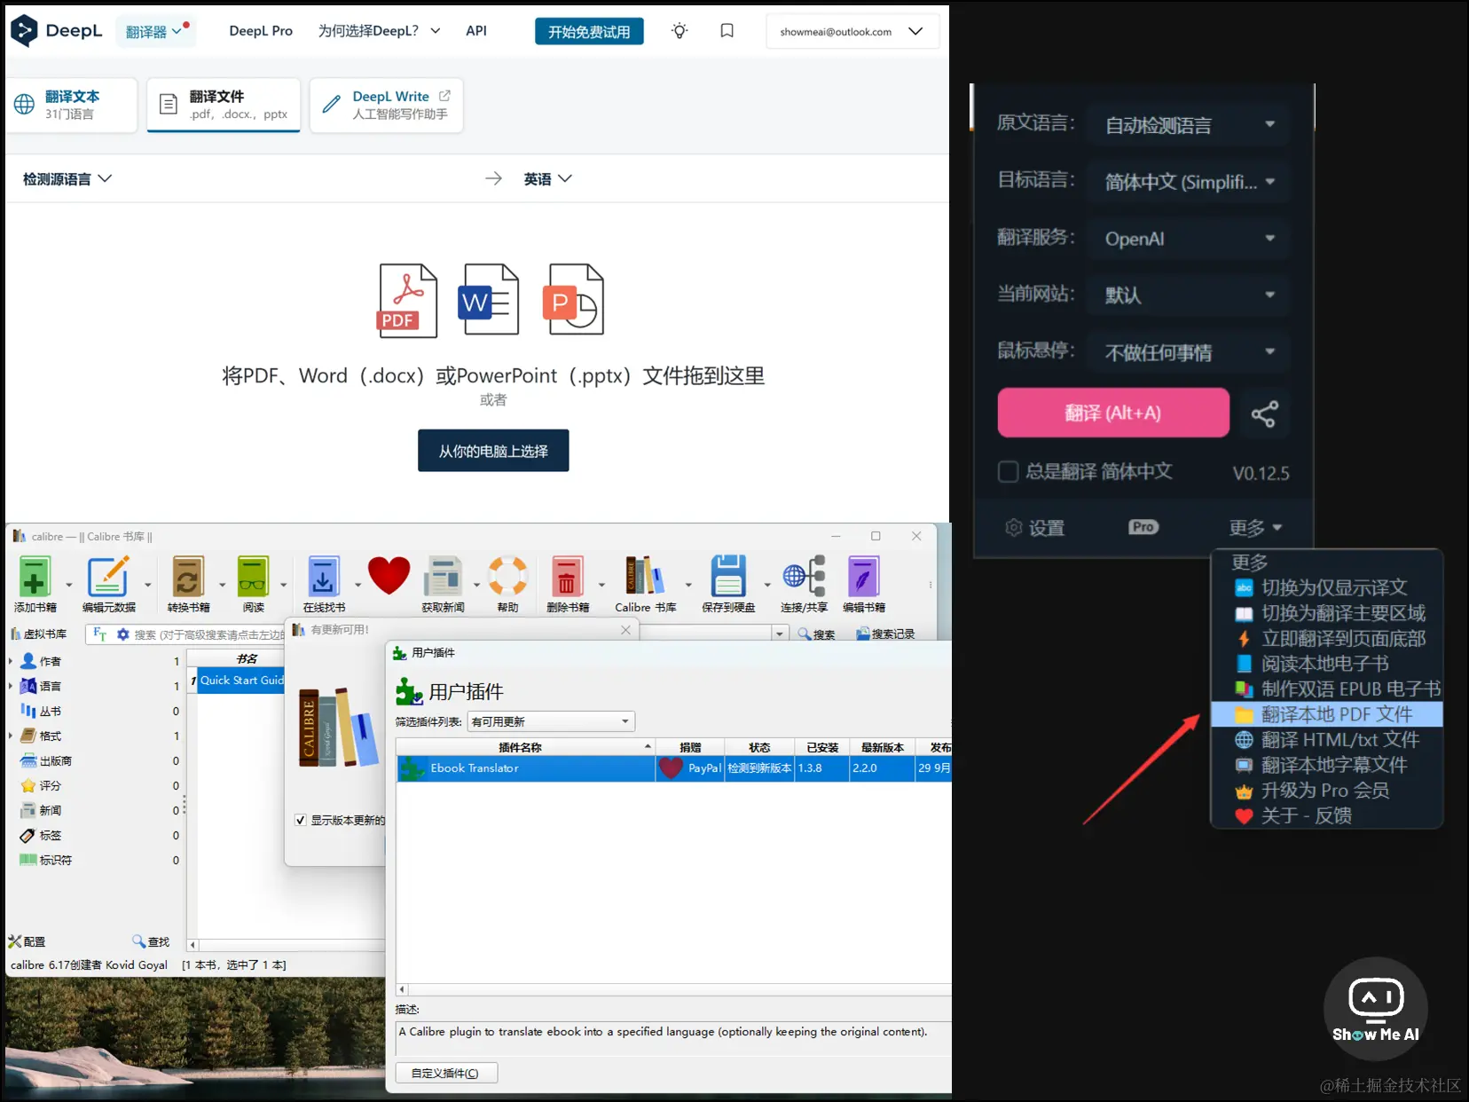The width and height of the screenshot is (1469, 1102).
Task: Toggle DeepL light bulb theme icon
Action: point(680,31)
